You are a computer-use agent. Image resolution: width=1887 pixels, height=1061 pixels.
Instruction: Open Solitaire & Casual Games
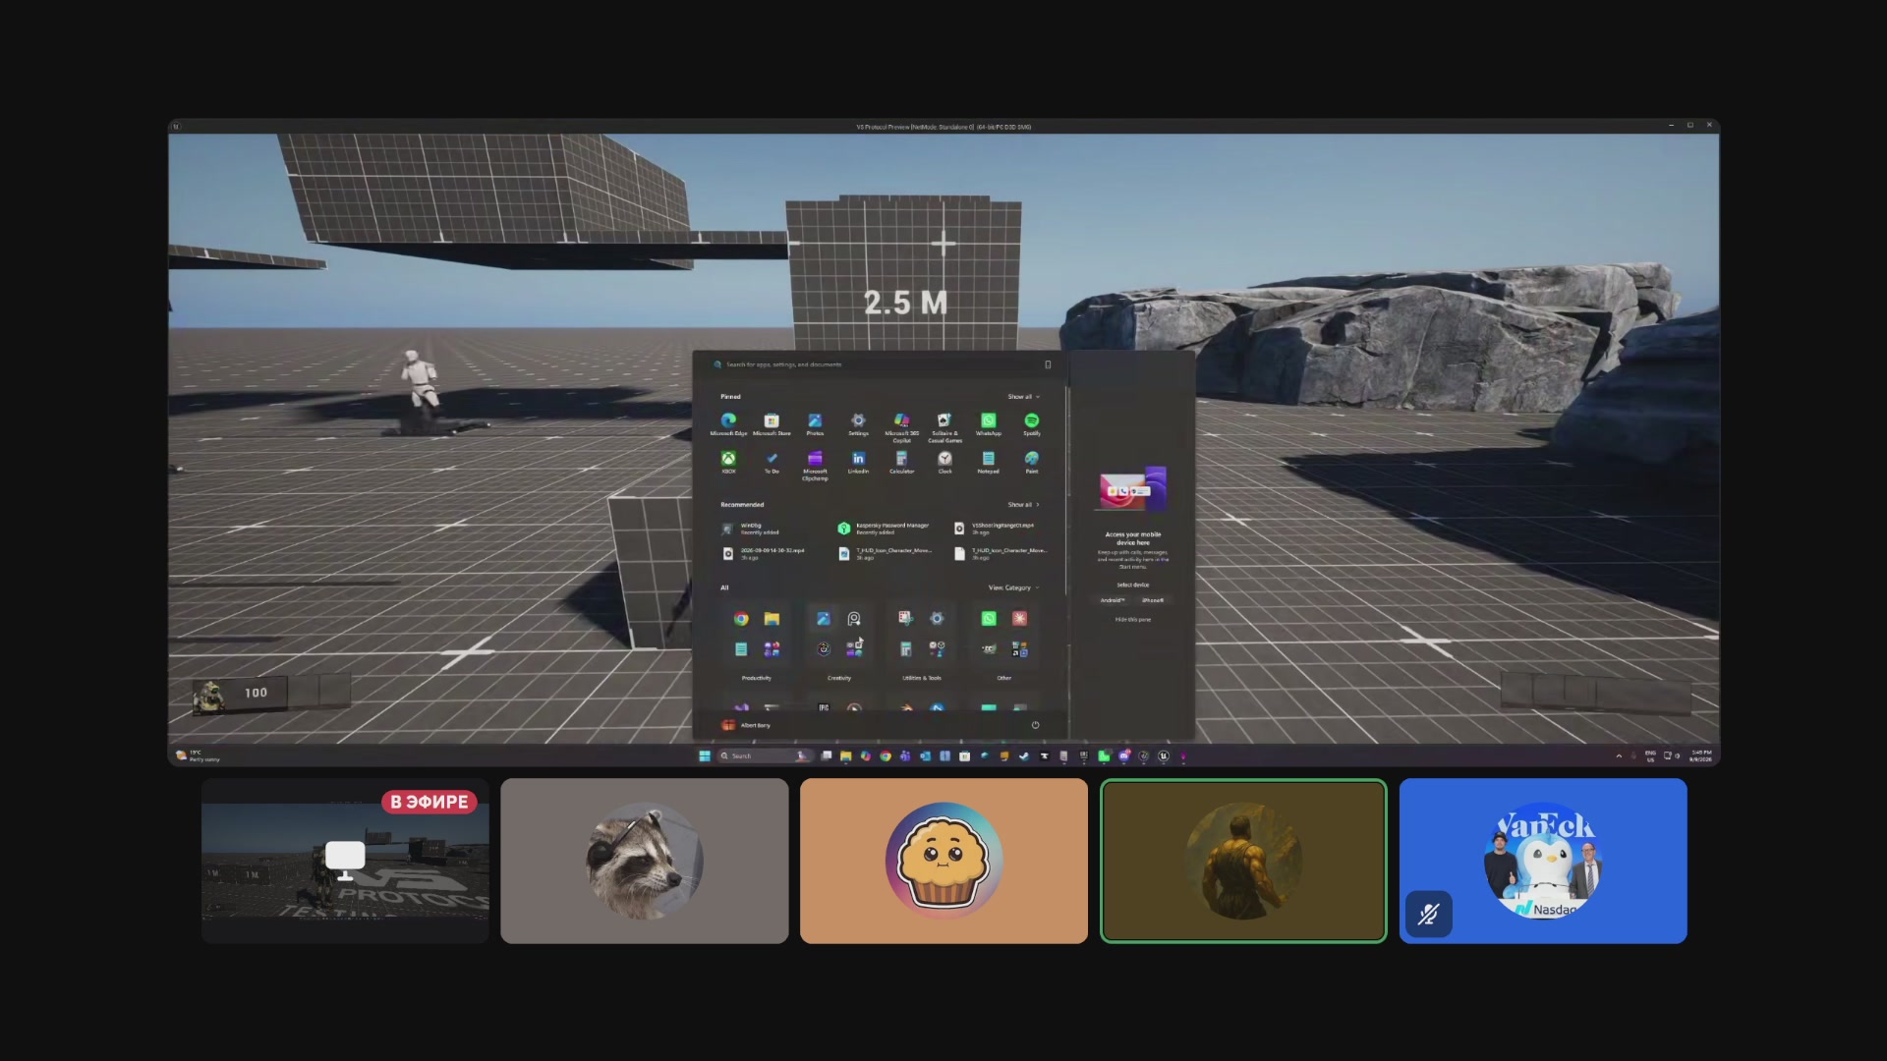(944, 426)
